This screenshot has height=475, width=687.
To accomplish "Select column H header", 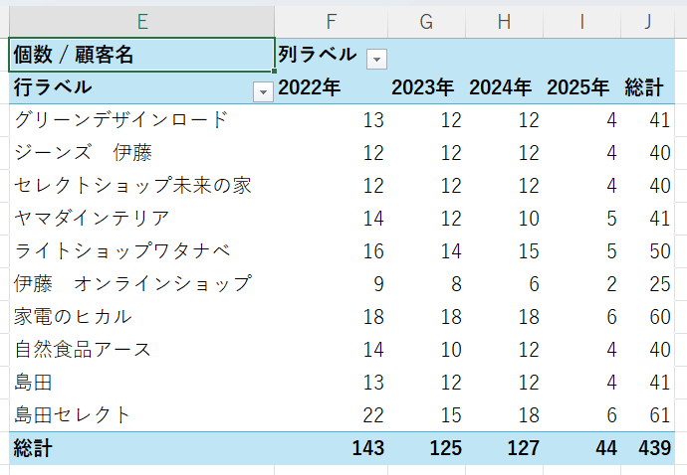I will [x=504, y=21].
